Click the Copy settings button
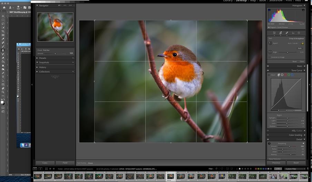The width and height of the screenshot is (312, 182). point(45,163)
